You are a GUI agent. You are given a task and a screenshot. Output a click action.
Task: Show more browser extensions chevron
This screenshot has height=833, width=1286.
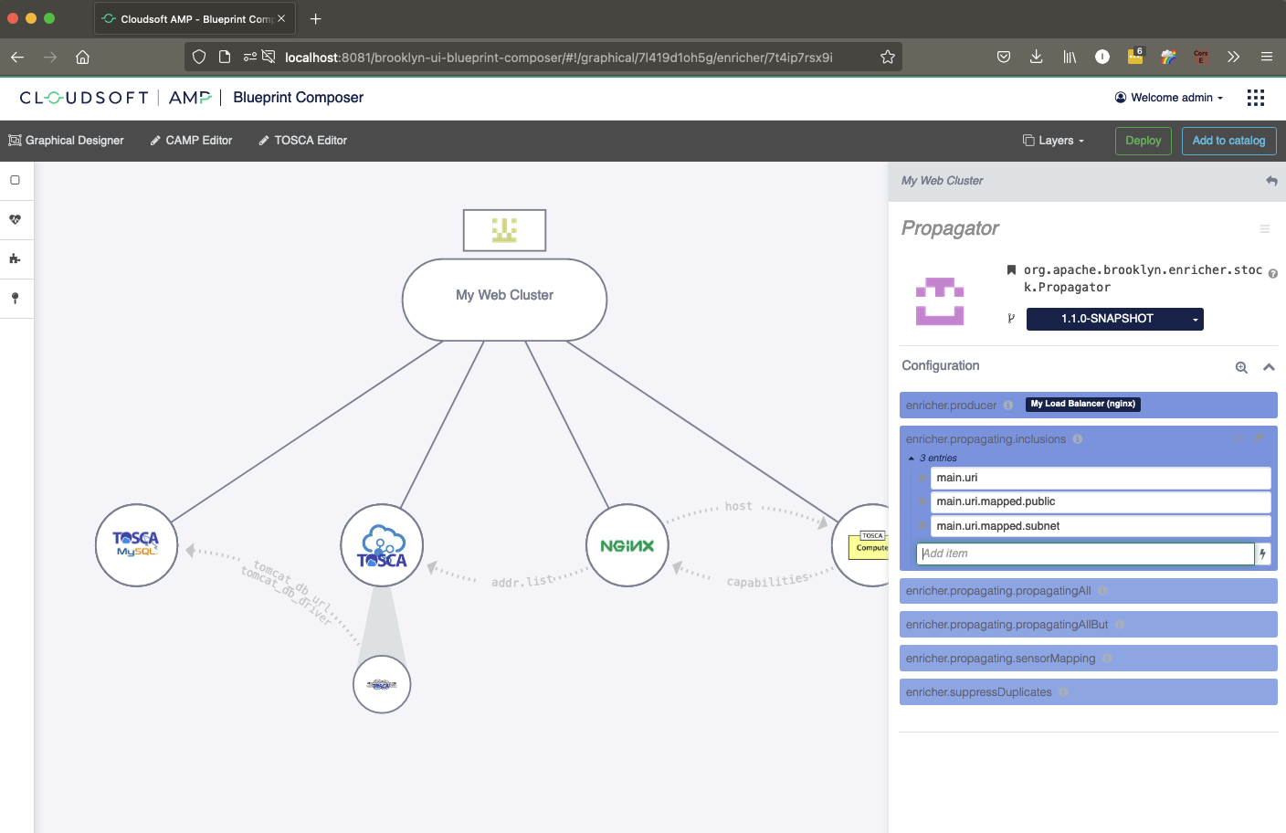(x=1234, y=57)
